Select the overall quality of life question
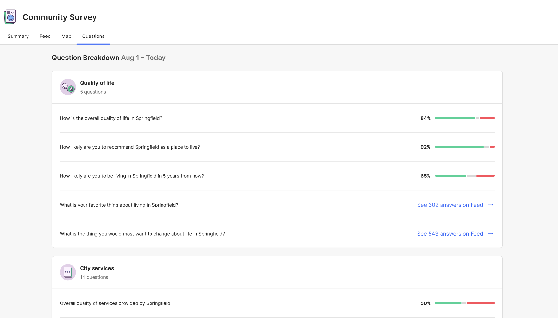558x318 pixels. coord(111,118)
